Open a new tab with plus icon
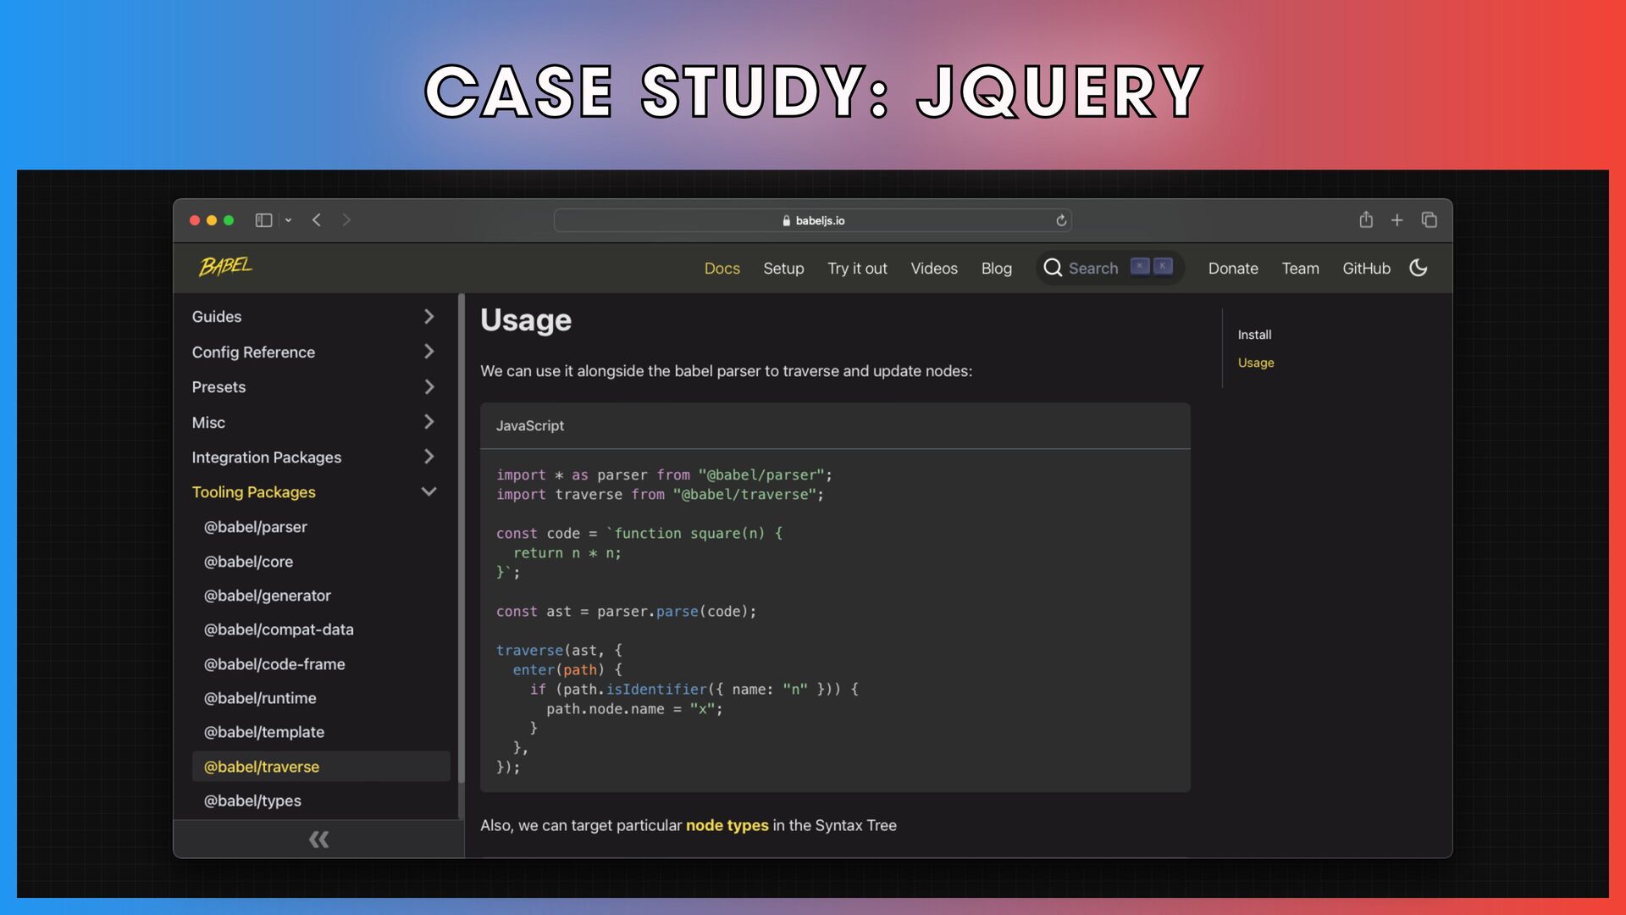This screenshot has width=1626, height=915. point(1397,220)
